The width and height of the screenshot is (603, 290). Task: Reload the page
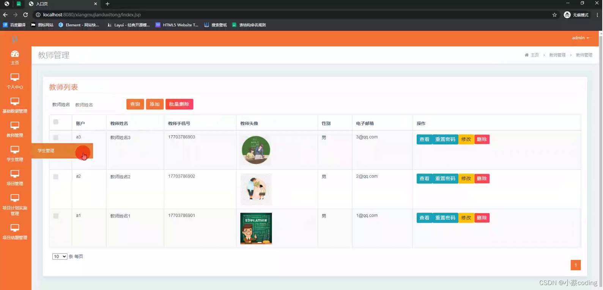(x=25, y=15)
